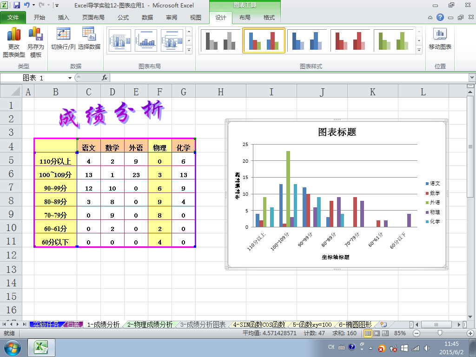Select all cells with the corner button
The image size is (476, 357).
pyautogui.click(x=11, y=91)
